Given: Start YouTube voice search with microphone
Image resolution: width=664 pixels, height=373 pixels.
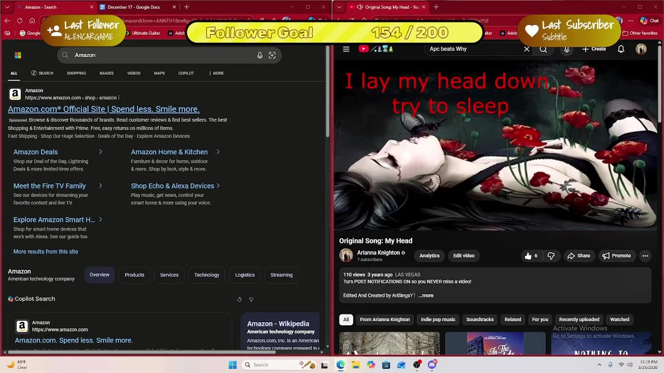Looking at the screenshot, I should tap(566, 49).
